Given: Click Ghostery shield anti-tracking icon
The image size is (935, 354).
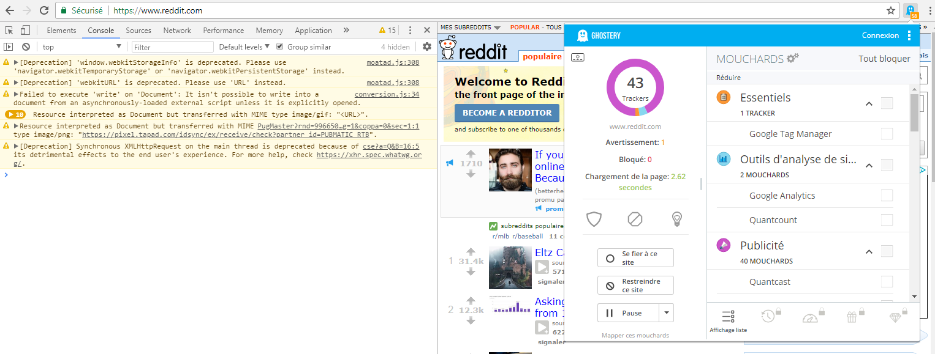Looking at the screenshot, I should (594, 219).
